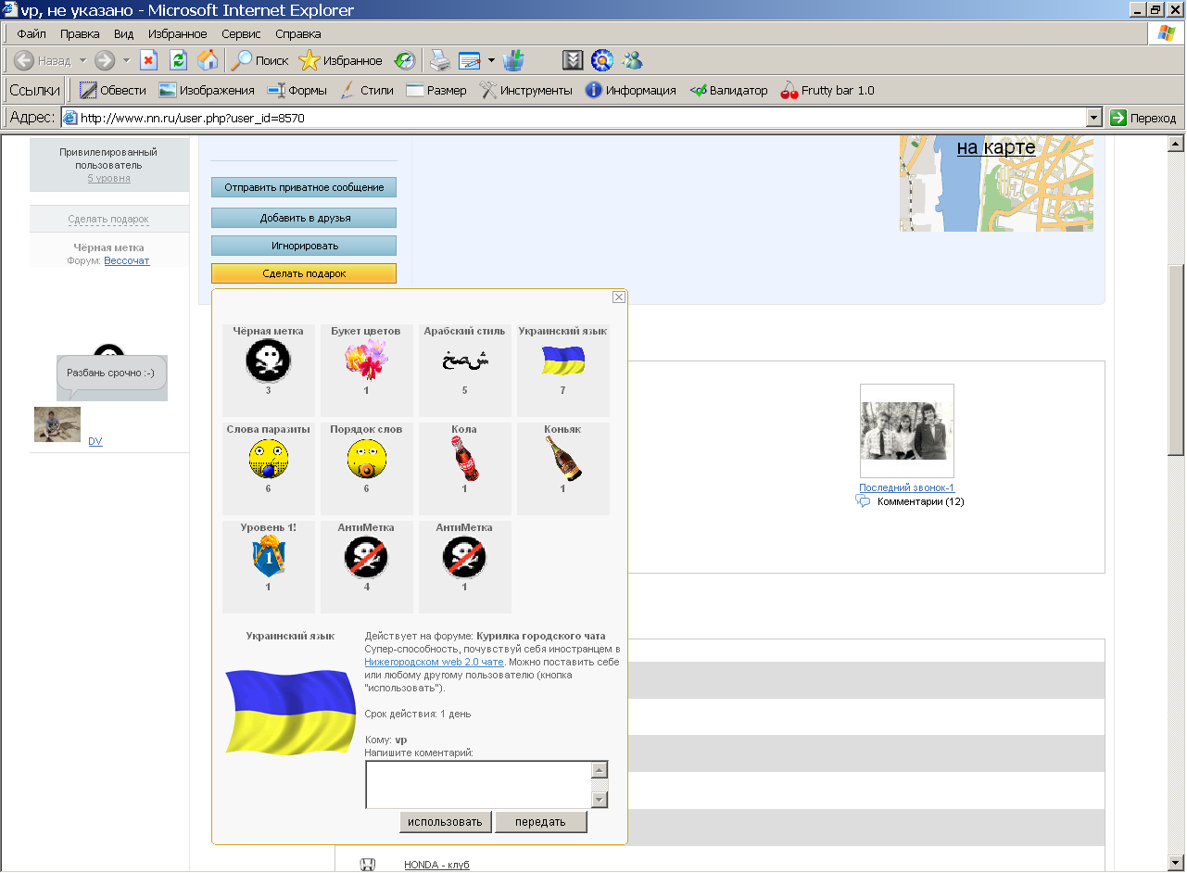Open the Информация info item
This screenshot has height=873, width=1187.
click(630, 91)
